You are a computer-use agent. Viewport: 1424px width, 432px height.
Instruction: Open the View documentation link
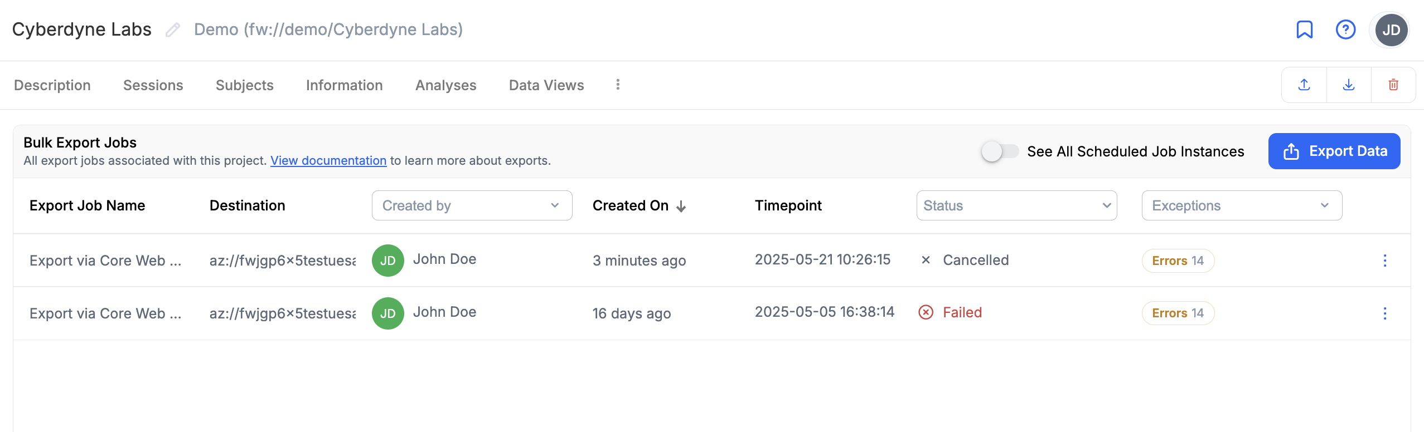(x=328, y=161)
